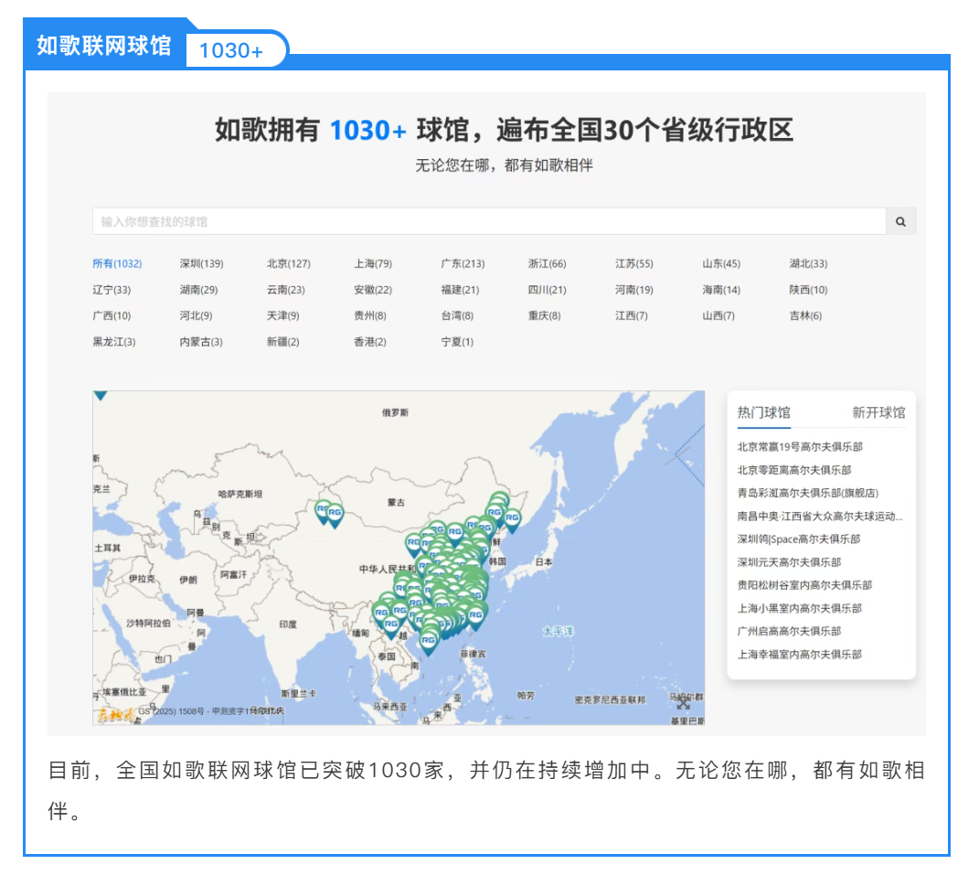Click the blue triangle at map's top-left corner
Image resolution: width=979 pixels, height=886 pixels.
coord(101,396)
